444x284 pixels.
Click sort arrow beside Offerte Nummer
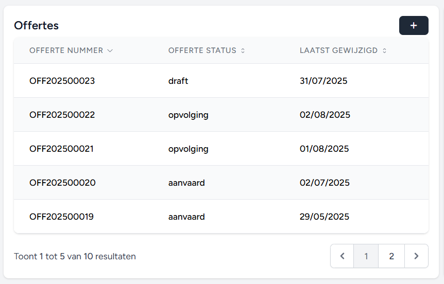(x=110, y=51)
